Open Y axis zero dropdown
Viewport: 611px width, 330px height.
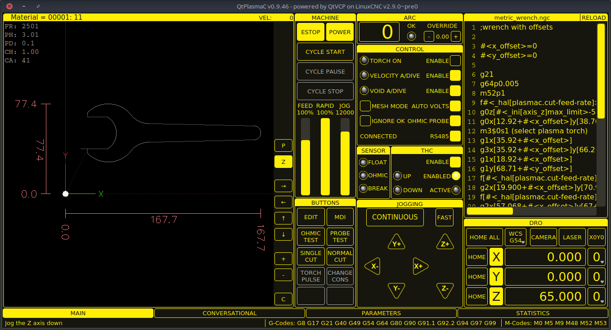[597, 277]
